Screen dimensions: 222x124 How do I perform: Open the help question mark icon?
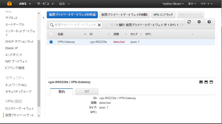(209, 22)
